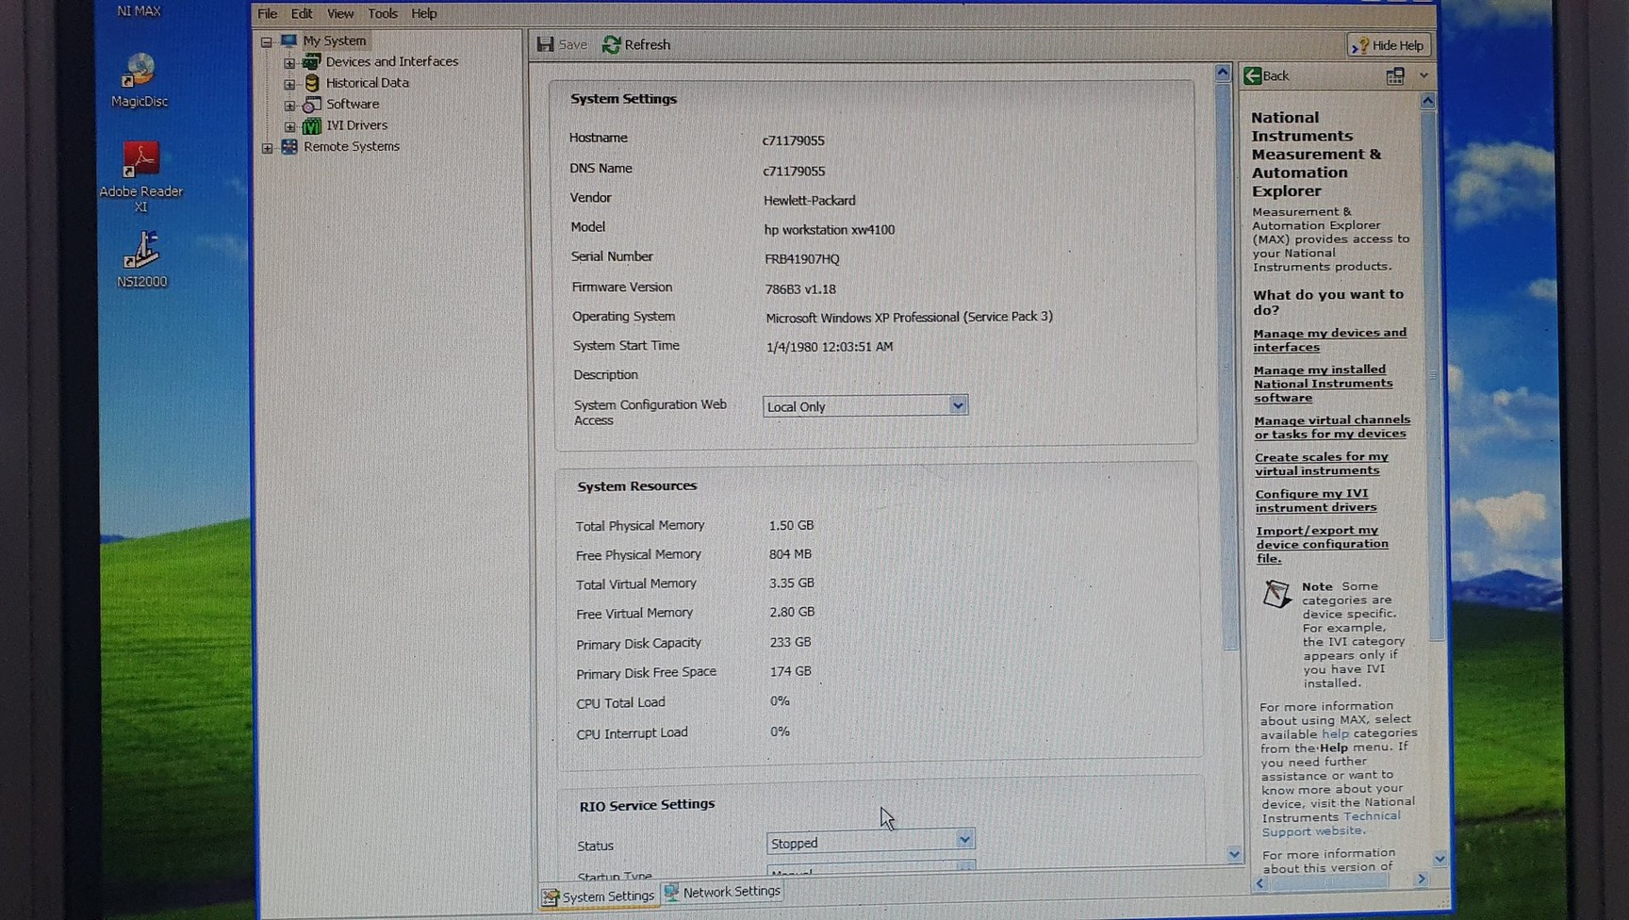Click the settings pane scroll down arrow
Image resolution: width=1629 pixels, height=920 pixels.
coord(1234,854)
